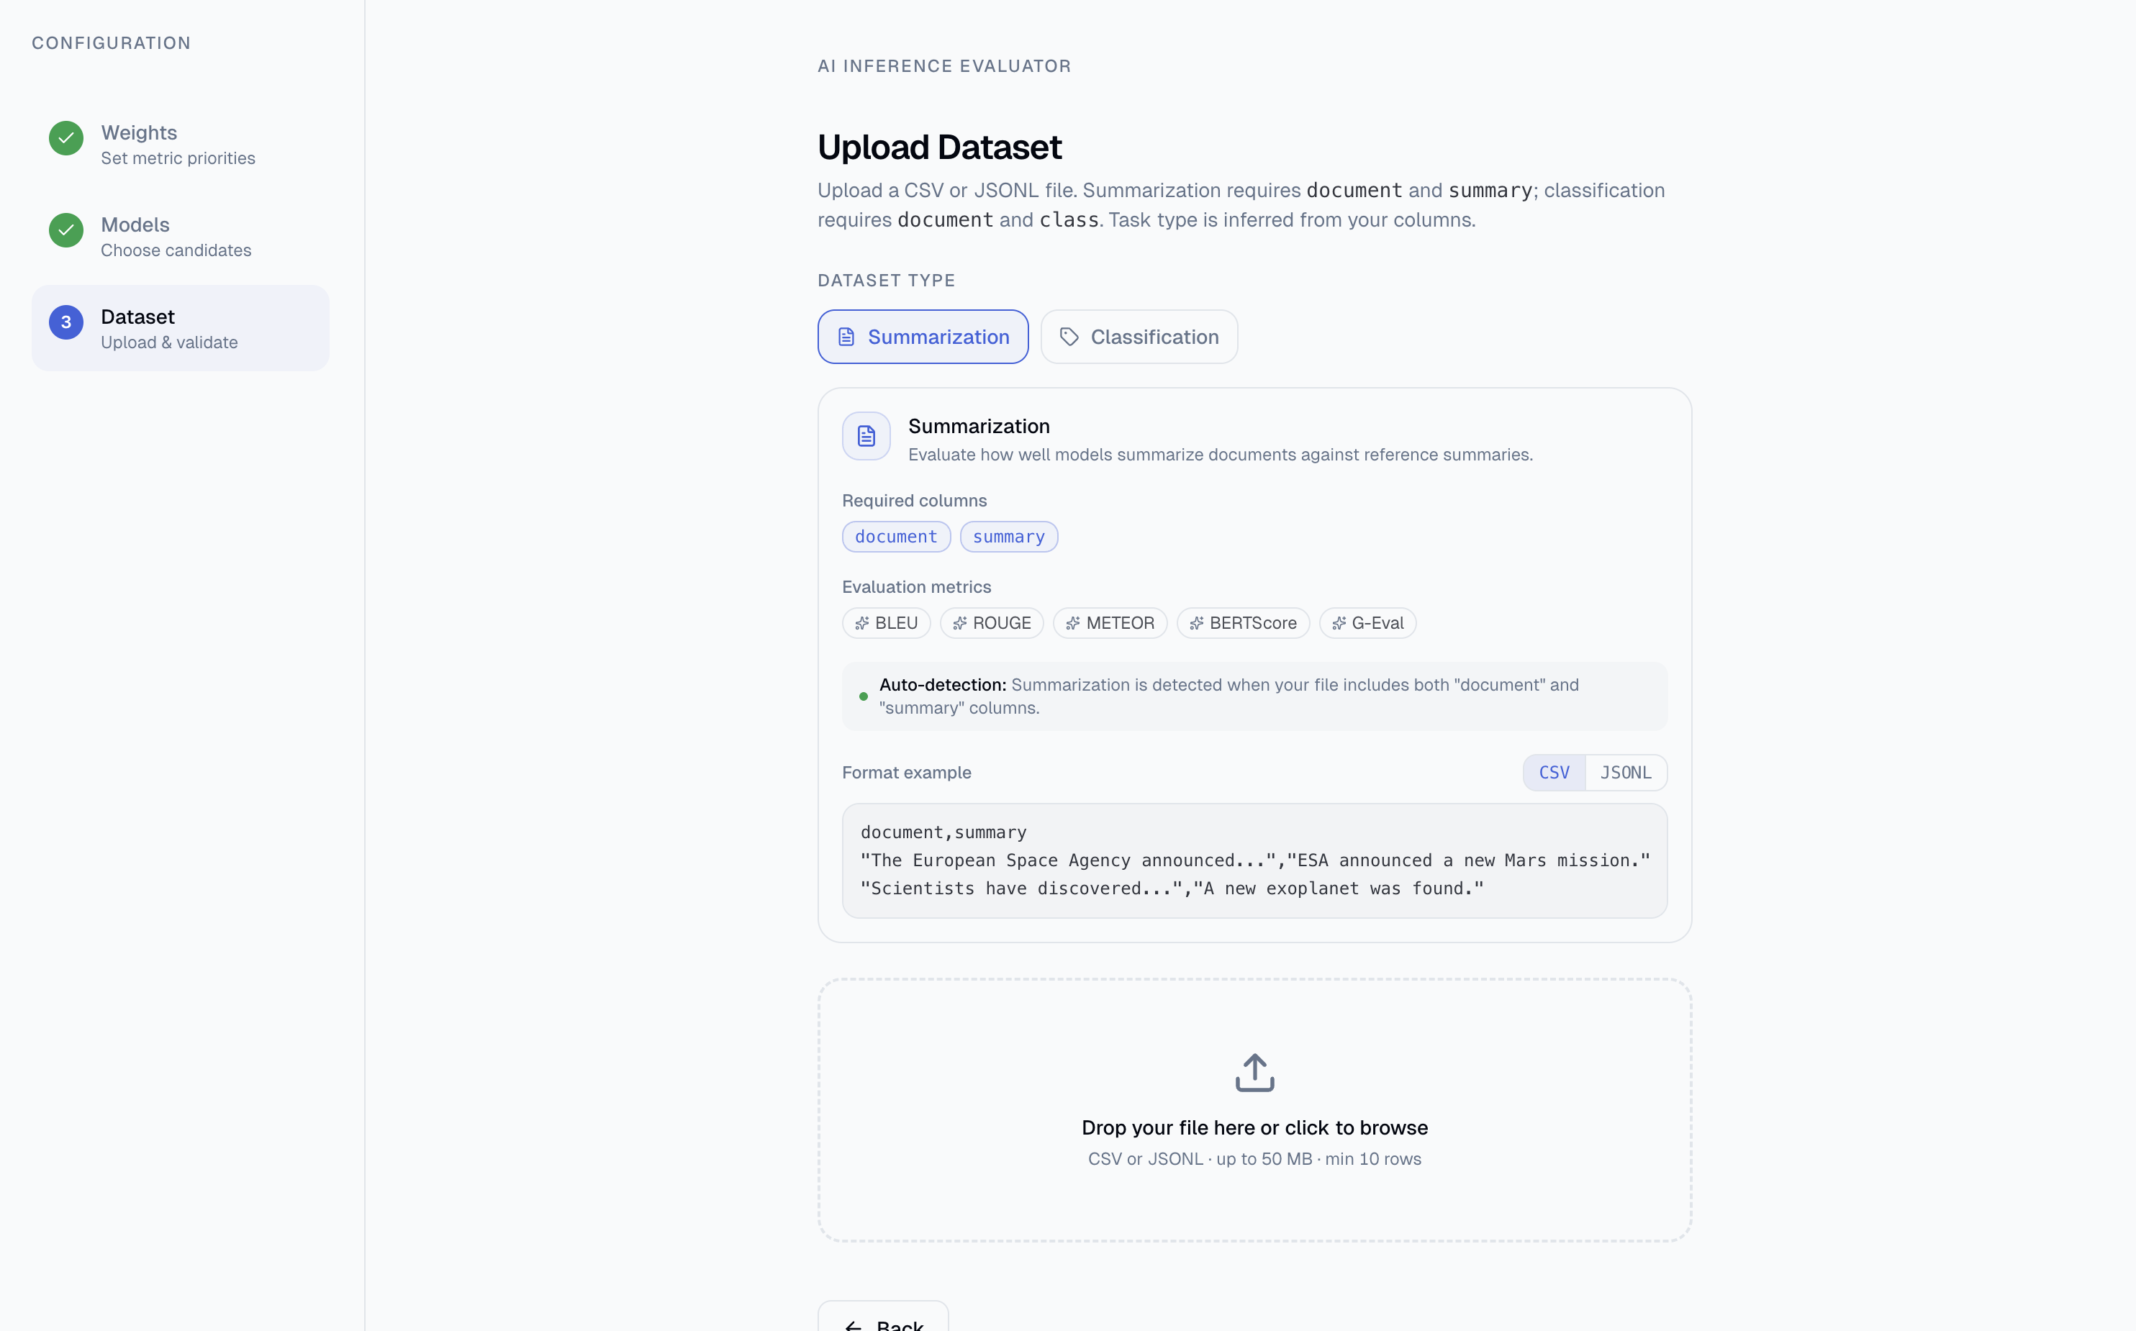Click the Summarization card file icon

(x=866, y=436)
